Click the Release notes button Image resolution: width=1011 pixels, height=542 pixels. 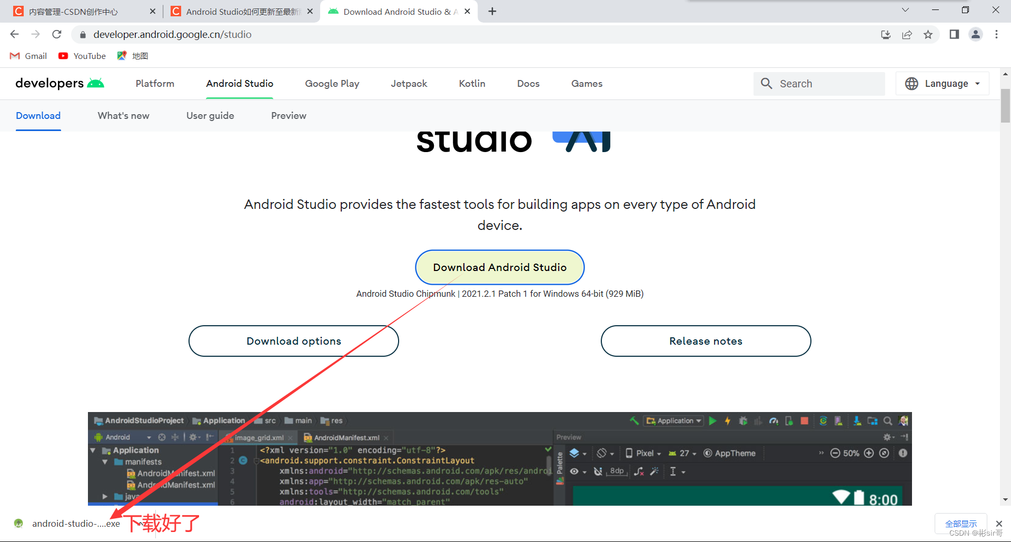pos(706,341)
